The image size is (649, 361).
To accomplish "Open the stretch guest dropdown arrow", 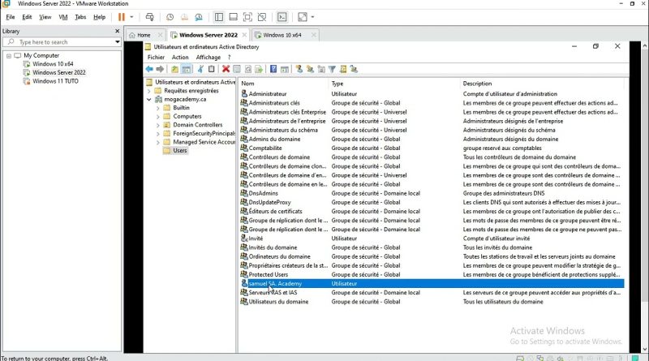I will pyautogui.click(x=312, y=17).
